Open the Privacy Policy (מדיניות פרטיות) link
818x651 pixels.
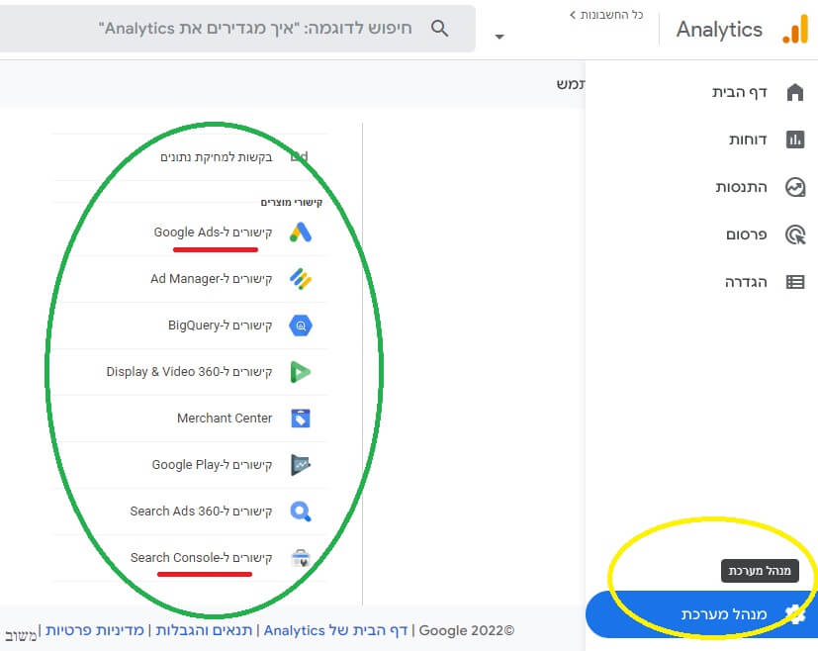94,630
